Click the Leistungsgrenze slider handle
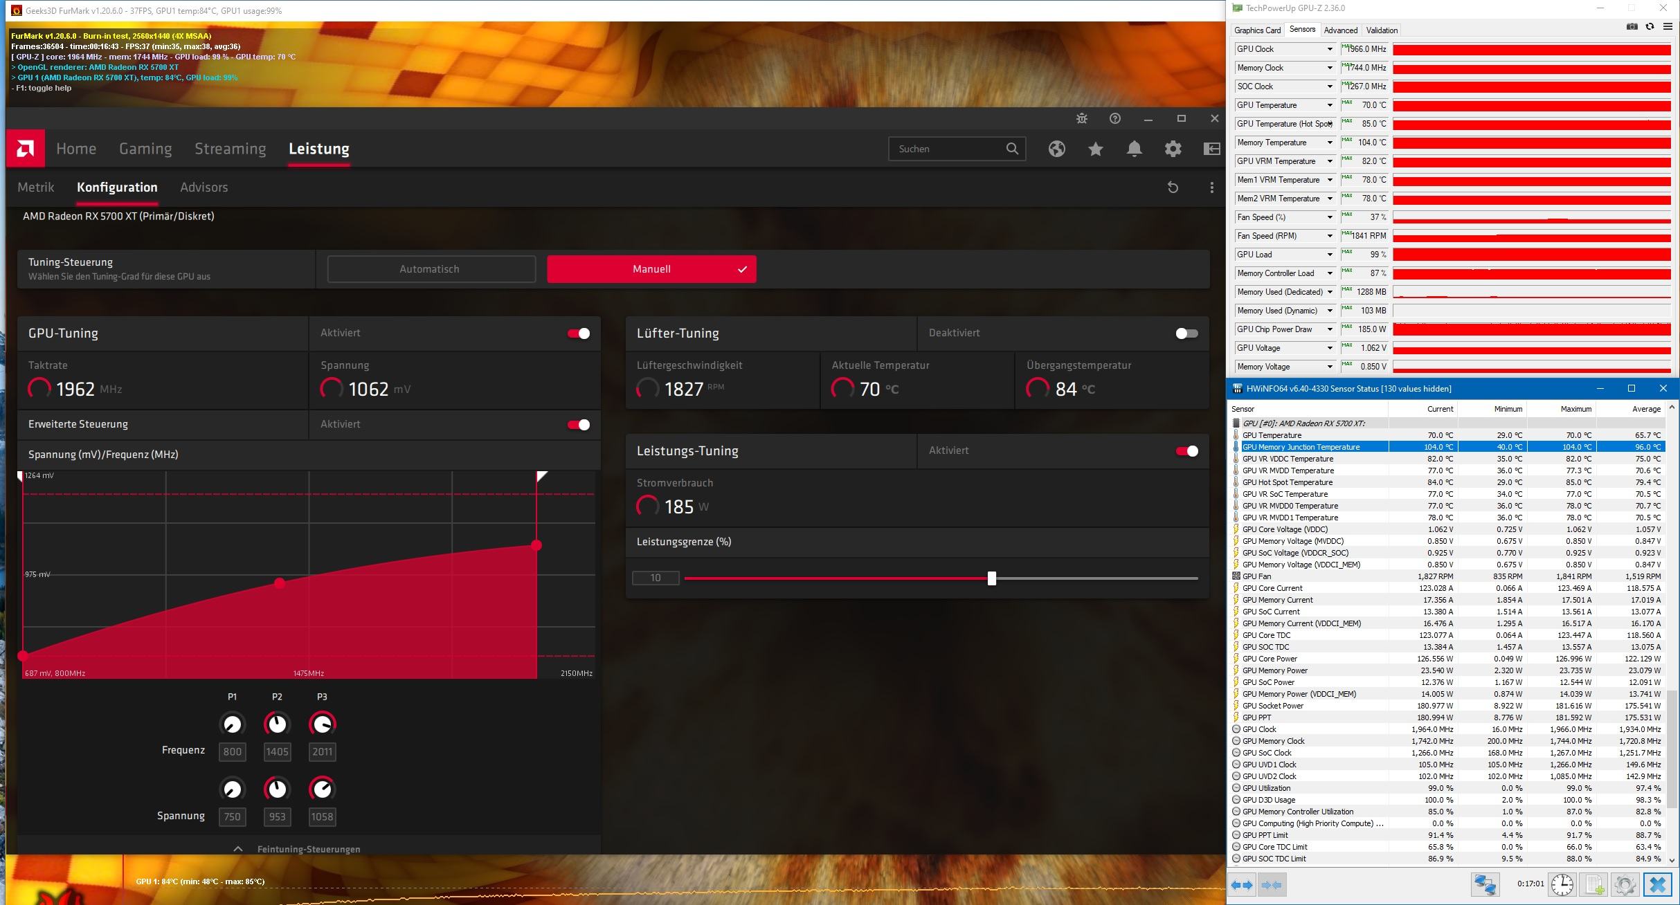 coord(992,578)
